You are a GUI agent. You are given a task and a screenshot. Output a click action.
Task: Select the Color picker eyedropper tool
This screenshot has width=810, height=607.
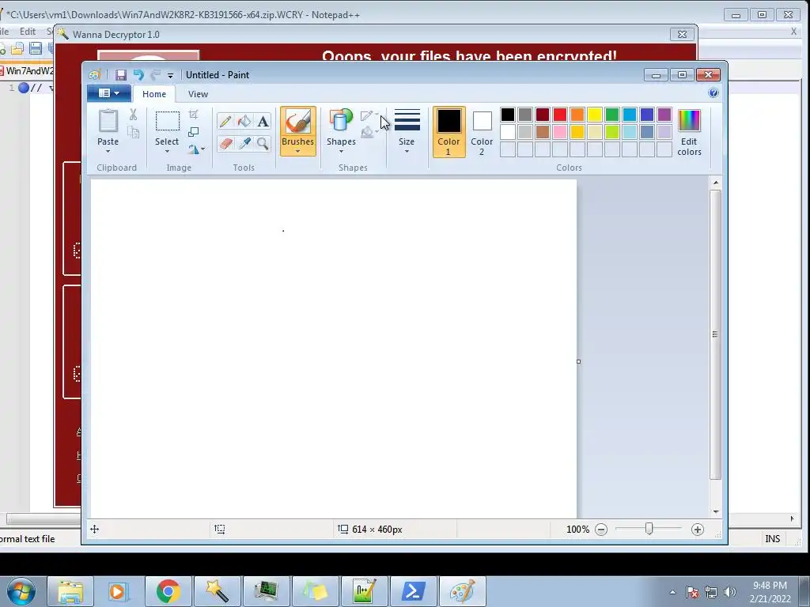coord(244,144)
